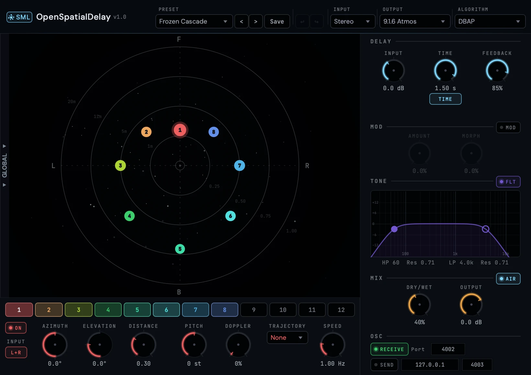
Task: Click the SML logo badge
Action: (x=19, y=17)
